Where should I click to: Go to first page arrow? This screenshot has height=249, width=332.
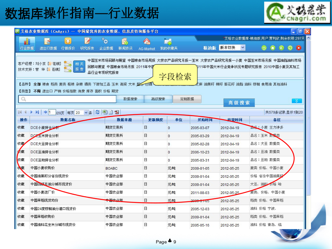[x=20, y=112]
